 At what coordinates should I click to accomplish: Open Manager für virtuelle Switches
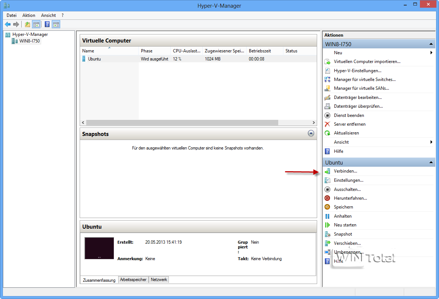tap(365, 80)
